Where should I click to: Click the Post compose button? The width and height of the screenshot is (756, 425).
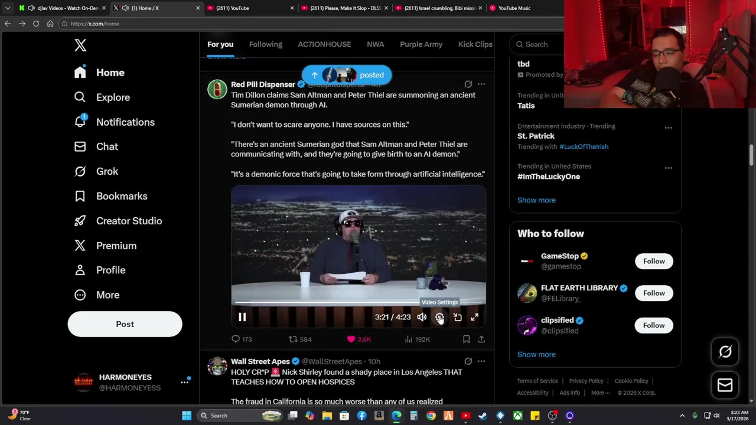coord(125,324)
